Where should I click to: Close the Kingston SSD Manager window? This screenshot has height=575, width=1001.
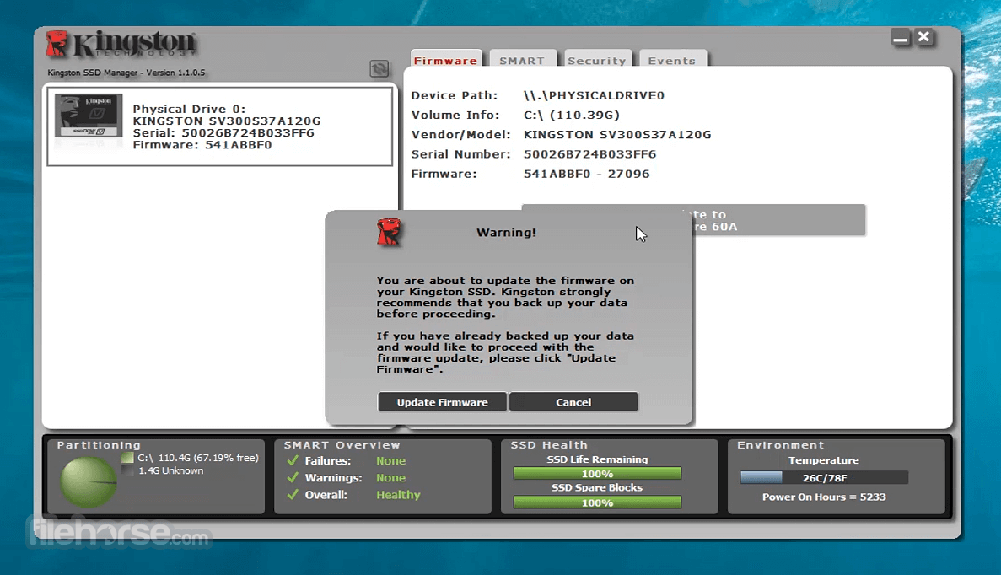[923, 37]
